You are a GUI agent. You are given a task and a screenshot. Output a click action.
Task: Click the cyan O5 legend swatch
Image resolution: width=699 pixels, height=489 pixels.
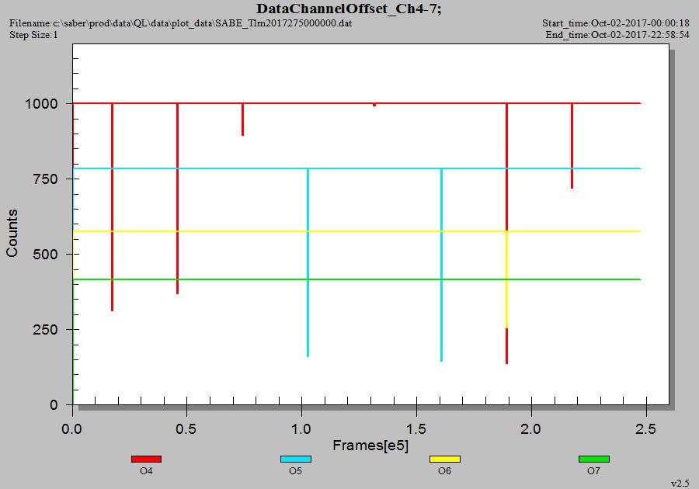(x=296, y=459)
